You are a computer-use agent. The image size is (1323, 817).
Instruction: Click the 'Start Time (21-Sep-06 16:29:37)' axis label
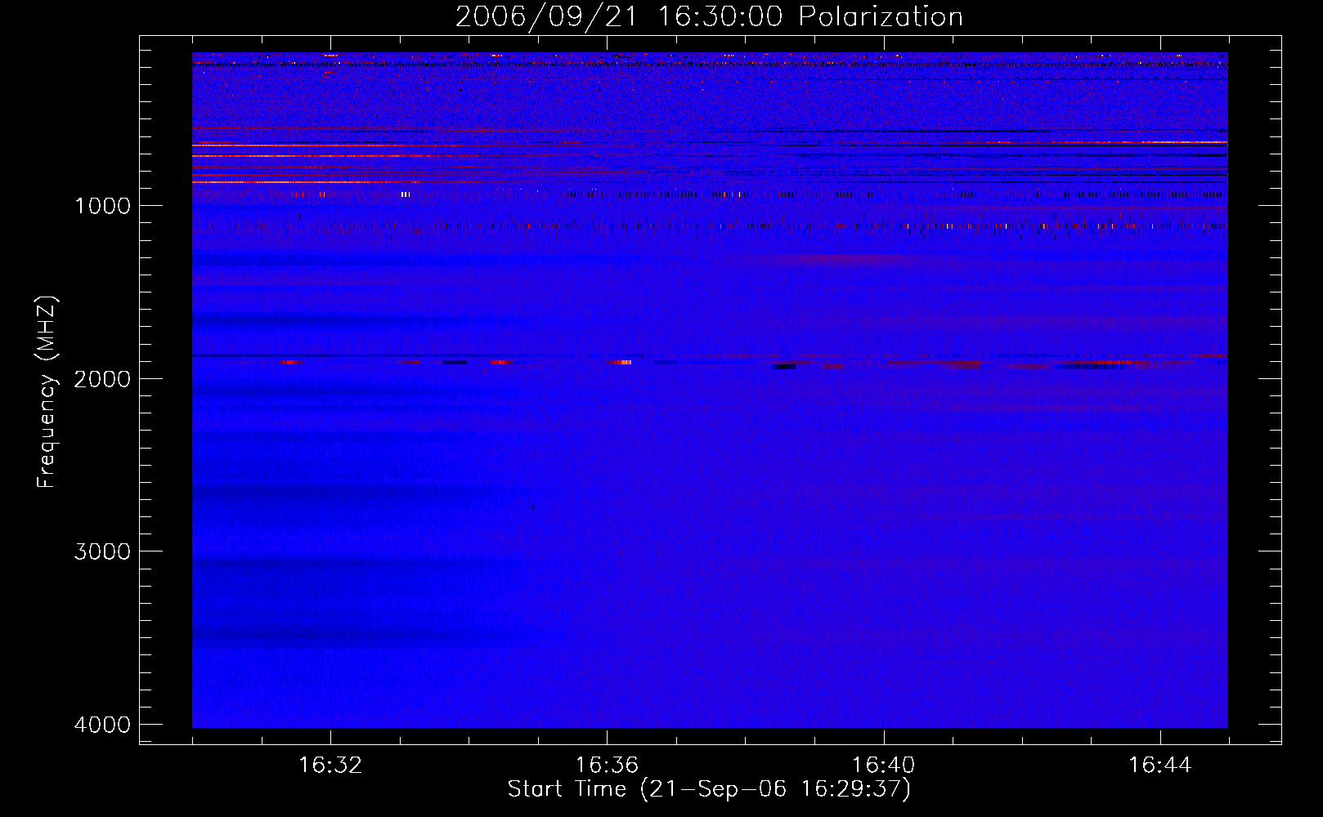(x=709, y=789)
